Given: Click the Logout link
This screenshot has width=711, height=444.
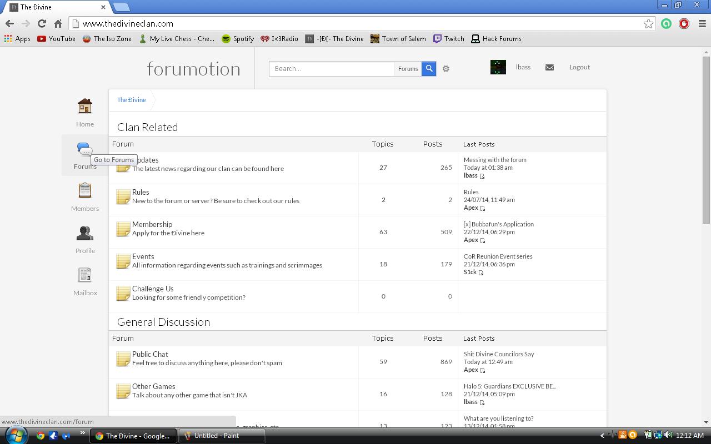Looking at the screenshot, I should click(579, 67).
